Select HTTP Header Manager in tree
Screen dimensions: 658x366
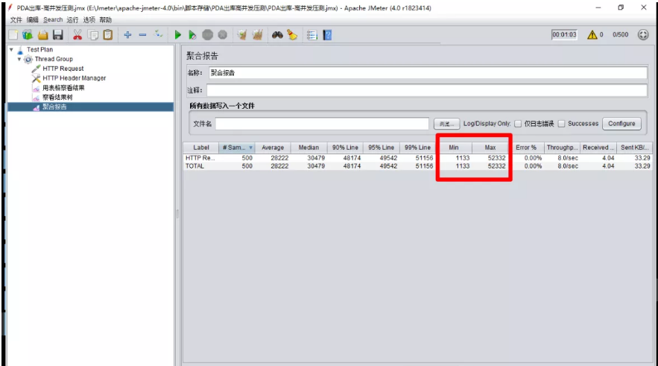click(75, 78)
